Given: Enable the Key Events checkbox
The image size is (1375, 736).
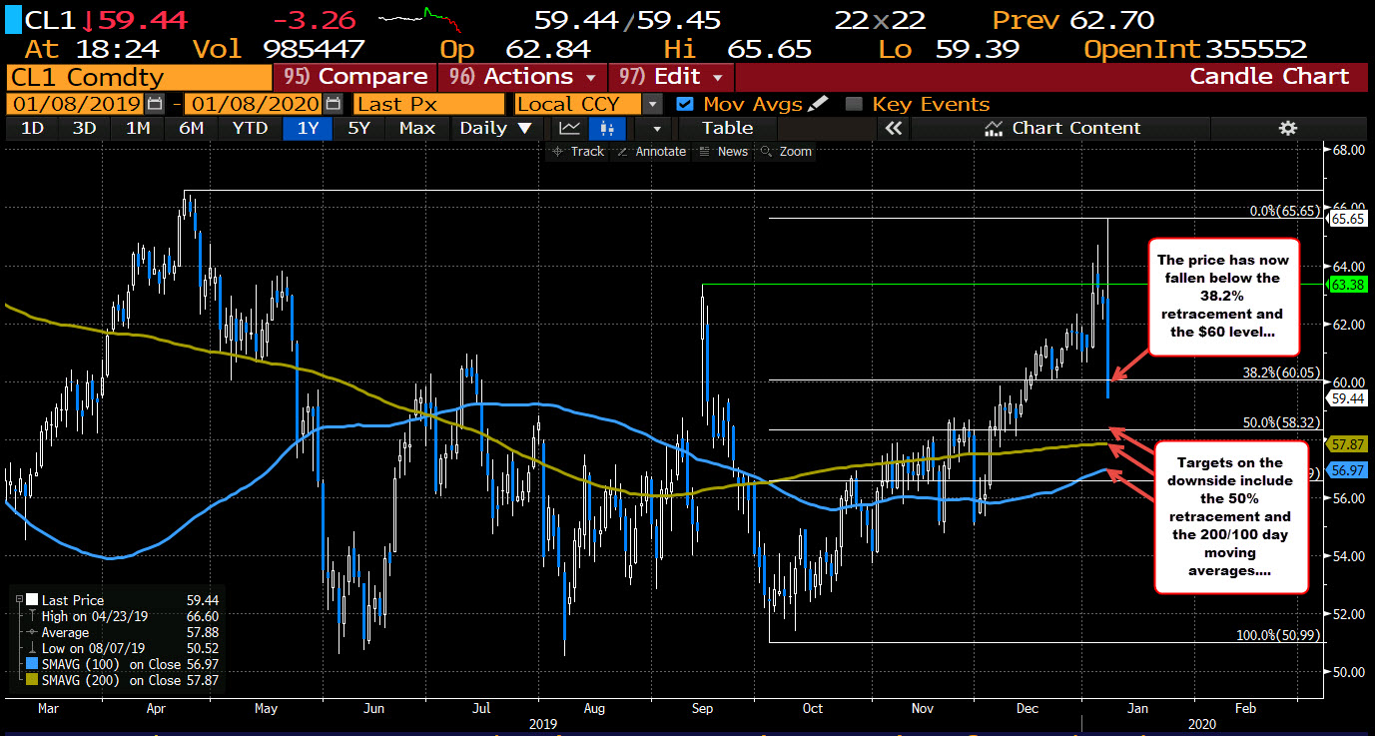Looking at the screenshot, I should pos(854,104).
